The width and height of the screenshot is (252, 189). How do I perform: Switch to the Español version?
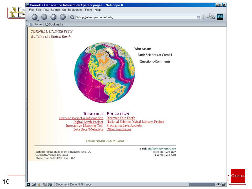tap(90, 141)
